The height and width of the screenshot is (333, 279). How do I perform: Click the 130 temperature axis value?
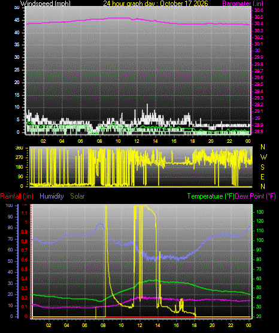(260, 212)
